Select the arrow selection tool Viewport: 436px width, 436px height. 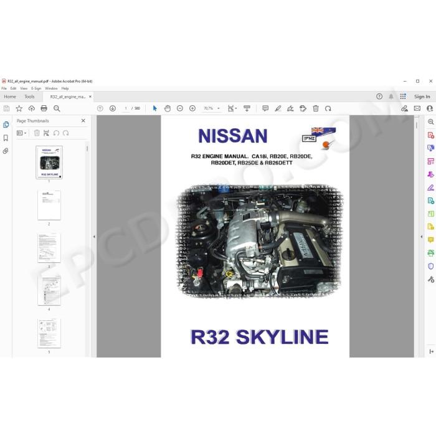(x=155, y=108)
